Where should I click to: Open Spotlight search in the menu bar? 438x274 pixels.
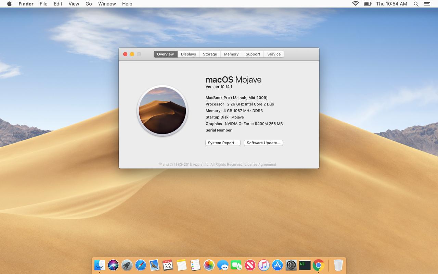click(416, 4)
